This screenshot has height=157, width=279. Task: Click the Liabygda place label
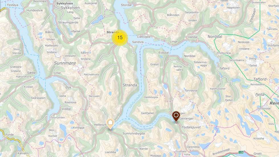(144, 37)
